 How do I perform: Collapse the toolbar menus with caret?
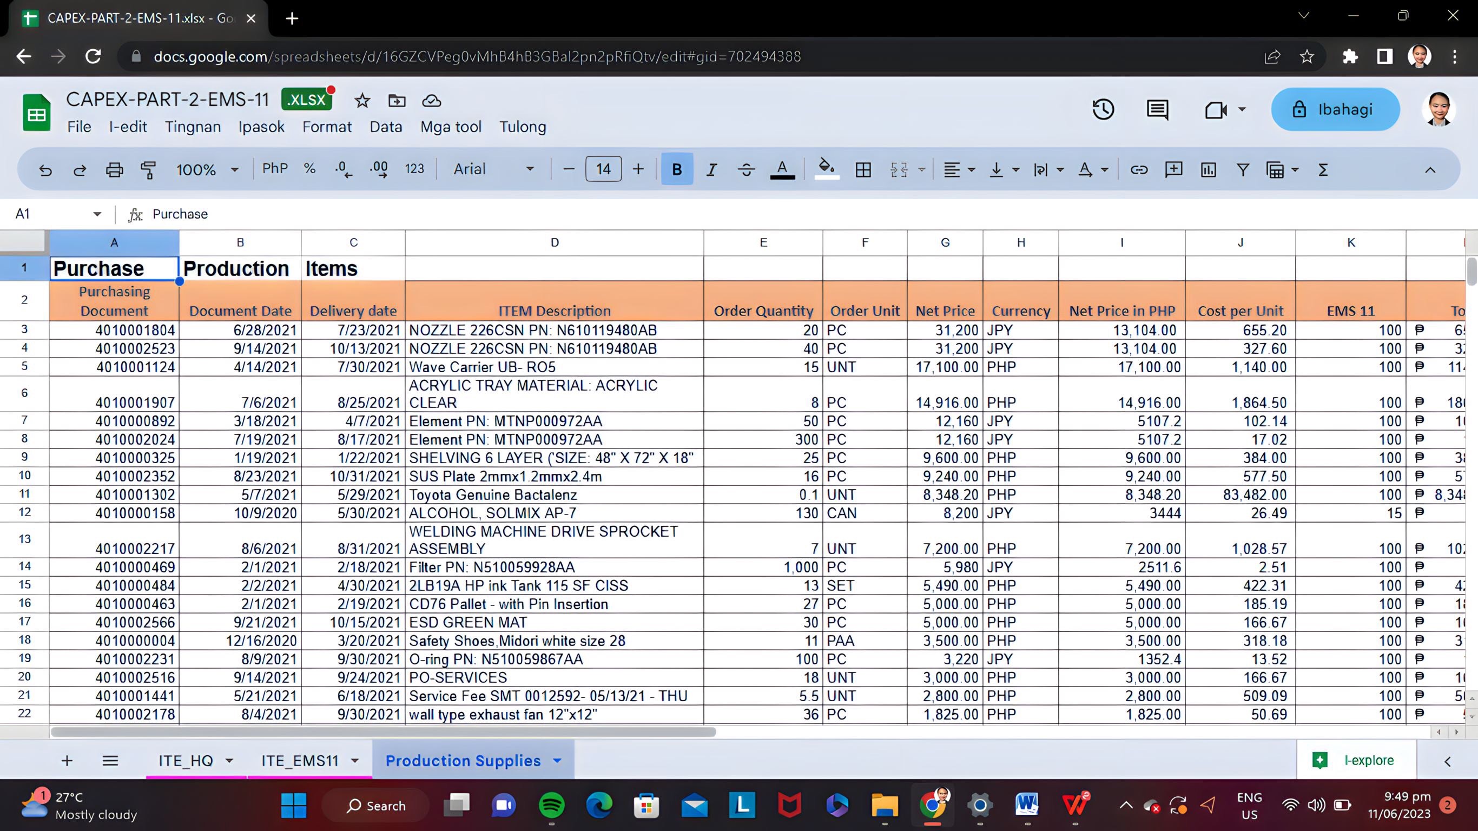(x=1430, y=169)
